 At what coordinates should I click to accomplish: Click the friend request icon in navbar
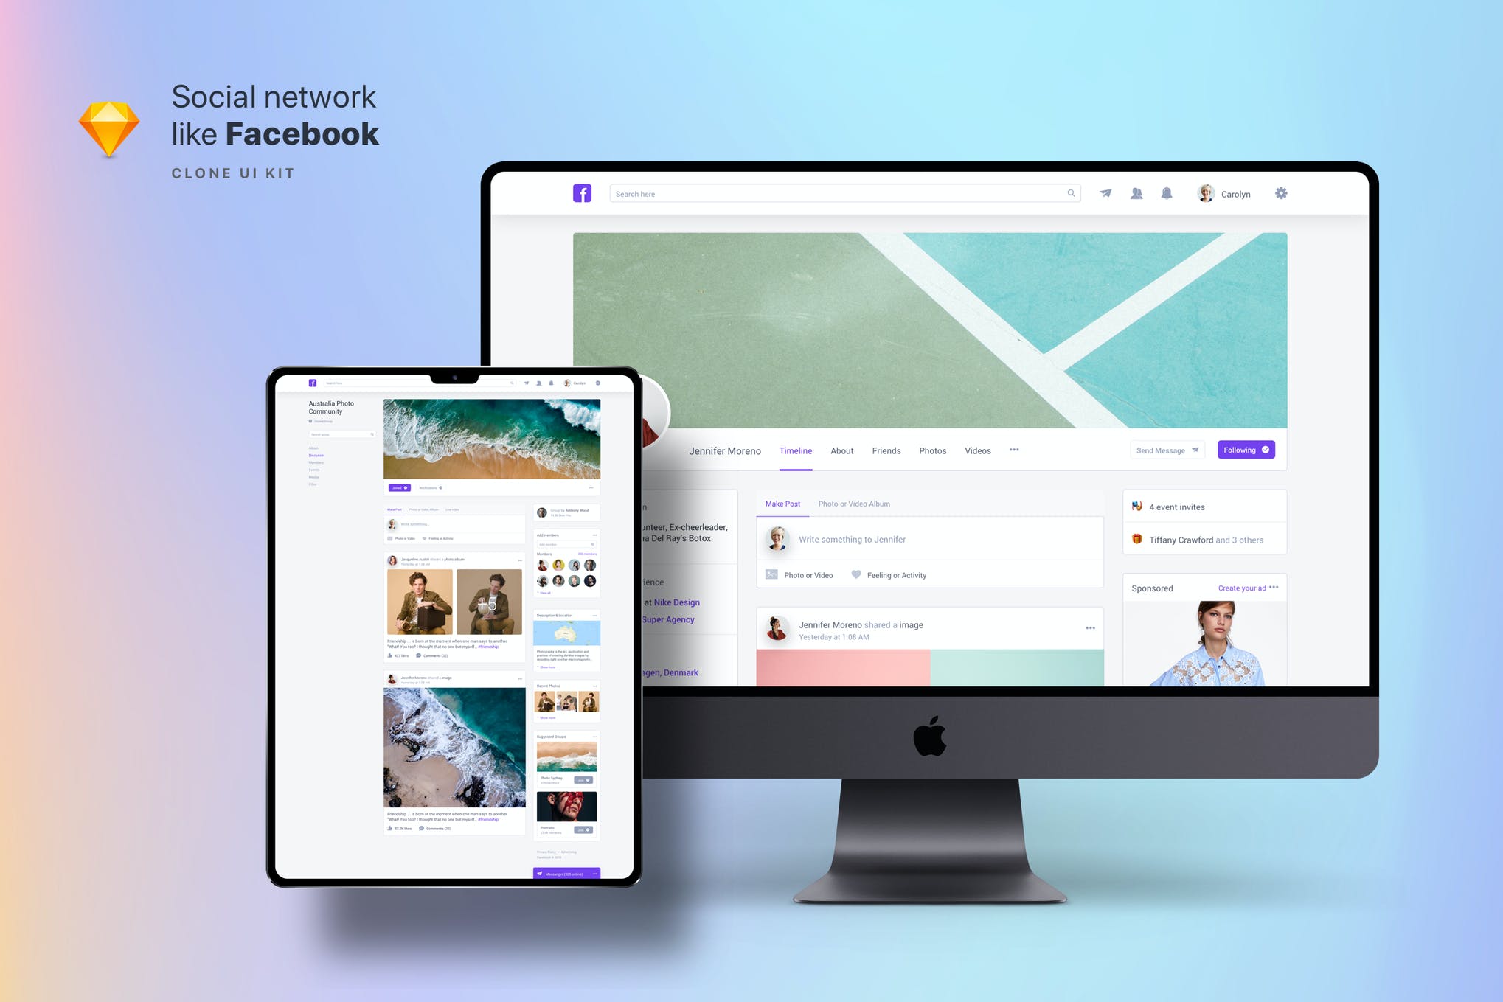(1139, 193)
